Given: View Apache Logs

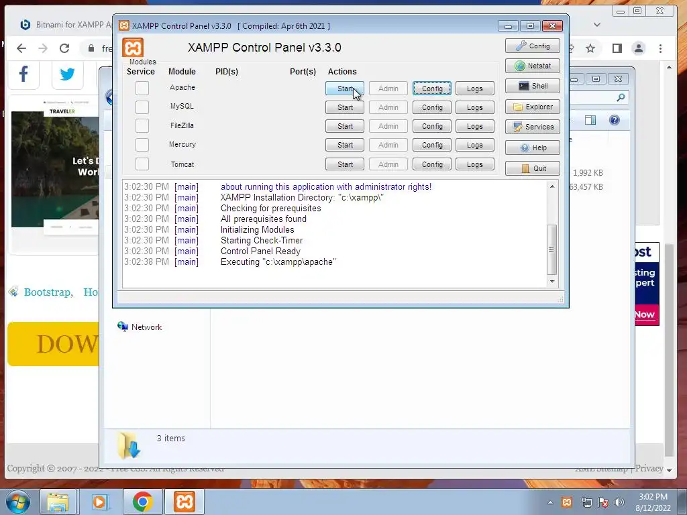Looking at the screenshot, I should [474, 89].
